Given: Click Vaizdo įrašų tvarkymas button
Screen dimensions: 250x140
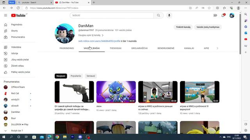Looking at the screenshot, I should click(x=208, y=27).
